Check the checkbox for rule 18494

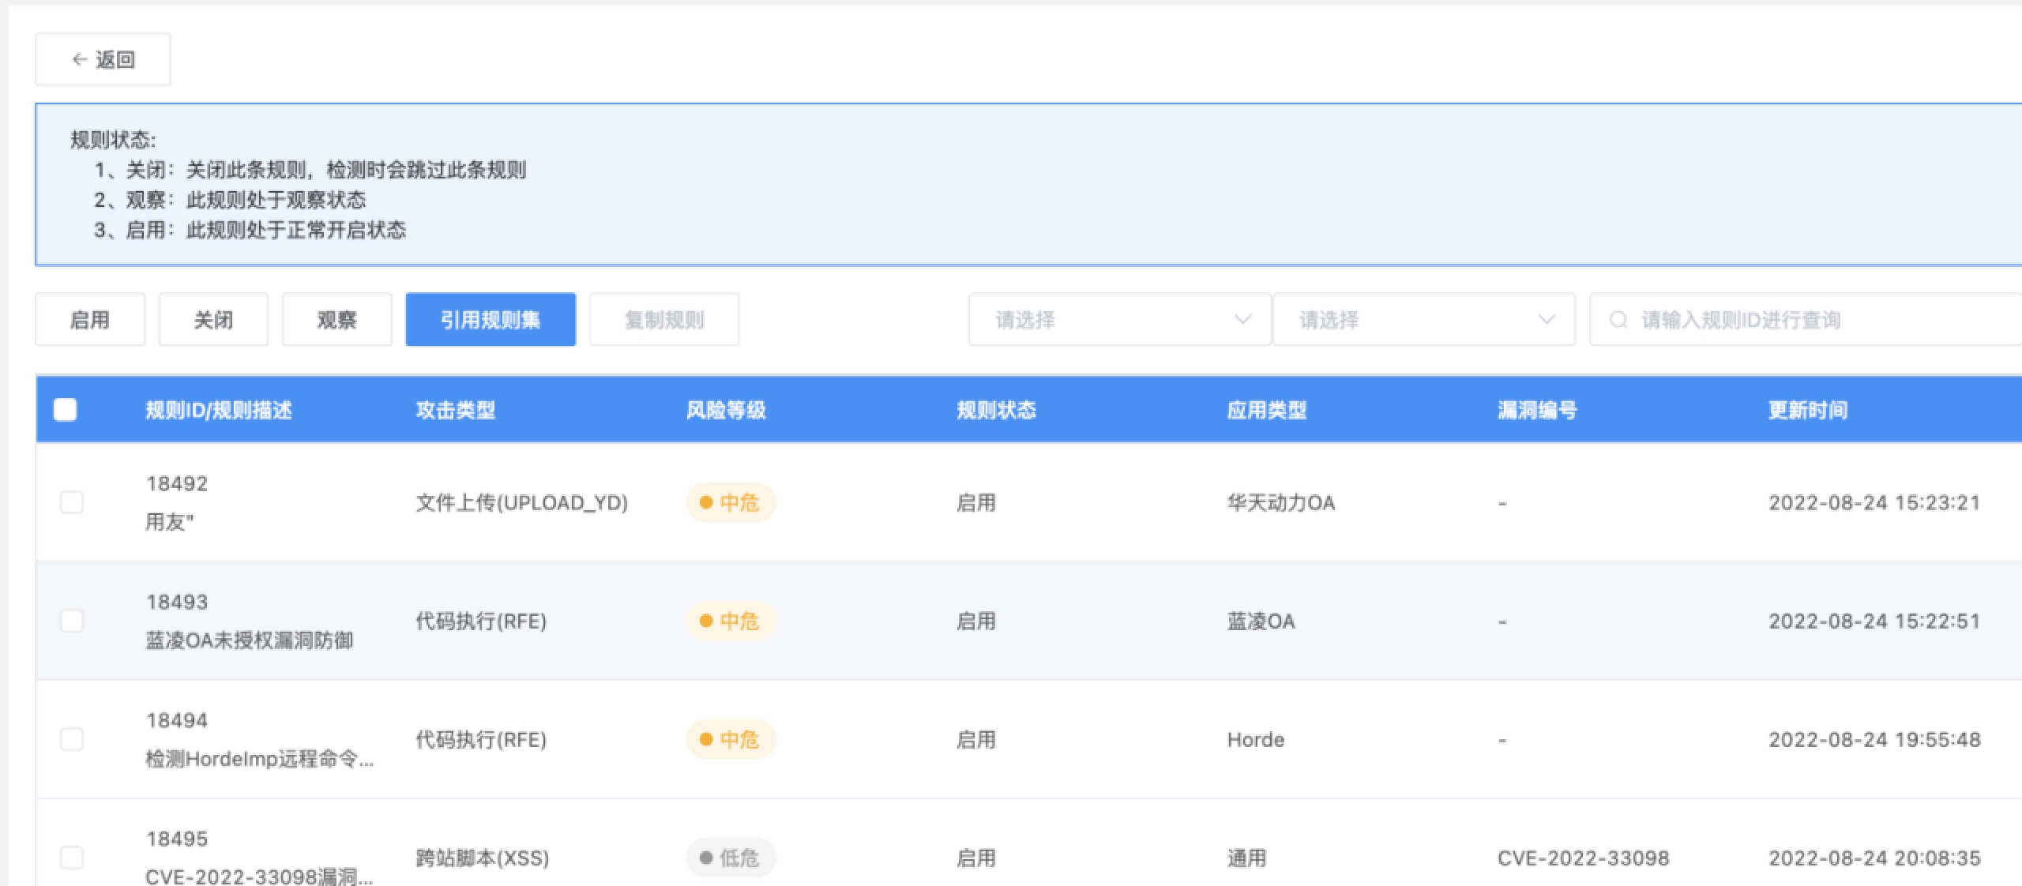pyautogui.click(x=72, y=739)
